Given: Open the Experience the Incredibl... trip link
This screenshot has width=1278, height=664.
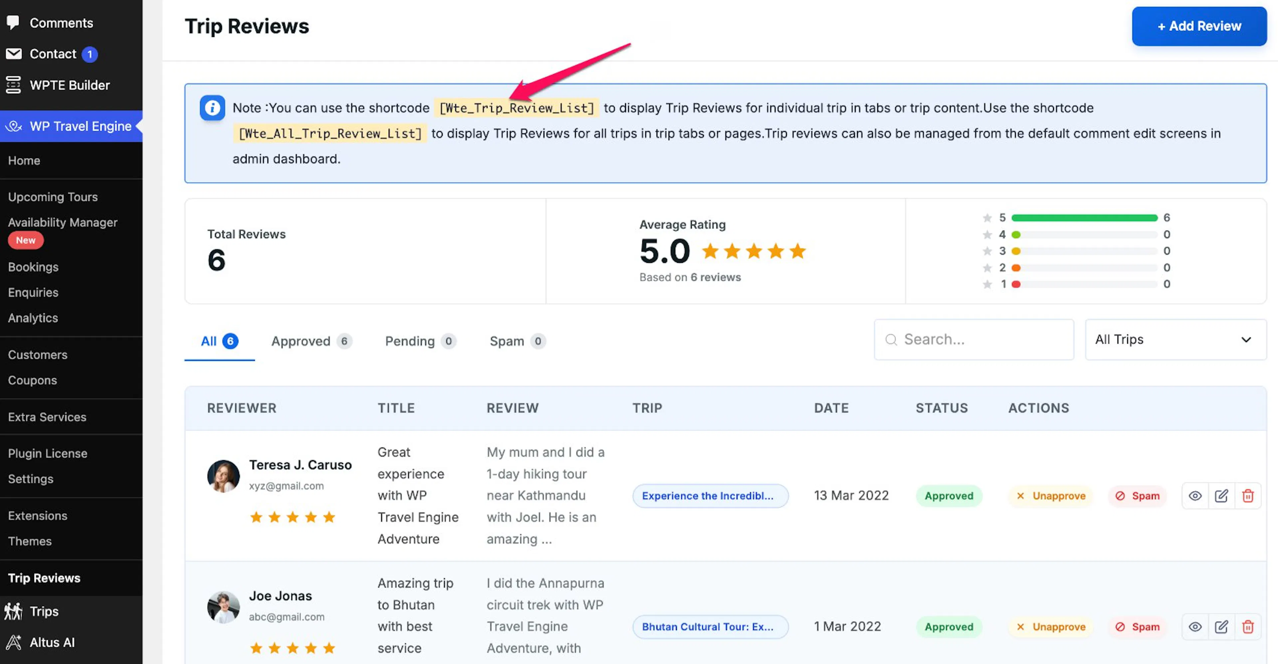Looking at the screenshot, I should click(x=710, y=495).
